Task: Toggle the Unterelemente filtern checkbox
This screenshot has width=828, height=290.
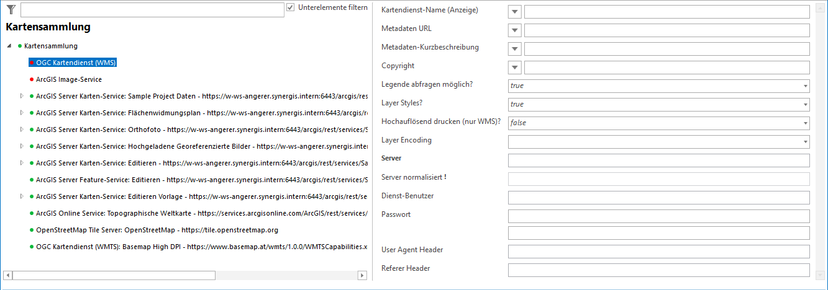Action: [291, 7]
